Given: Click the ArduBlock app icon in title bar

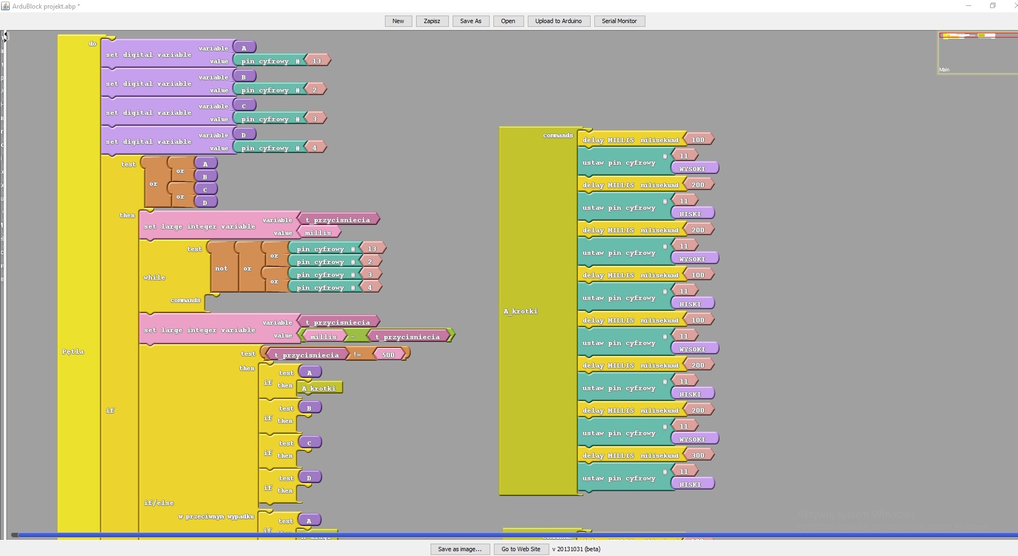Looking at the screenshot, I should [x=5, y=6].
